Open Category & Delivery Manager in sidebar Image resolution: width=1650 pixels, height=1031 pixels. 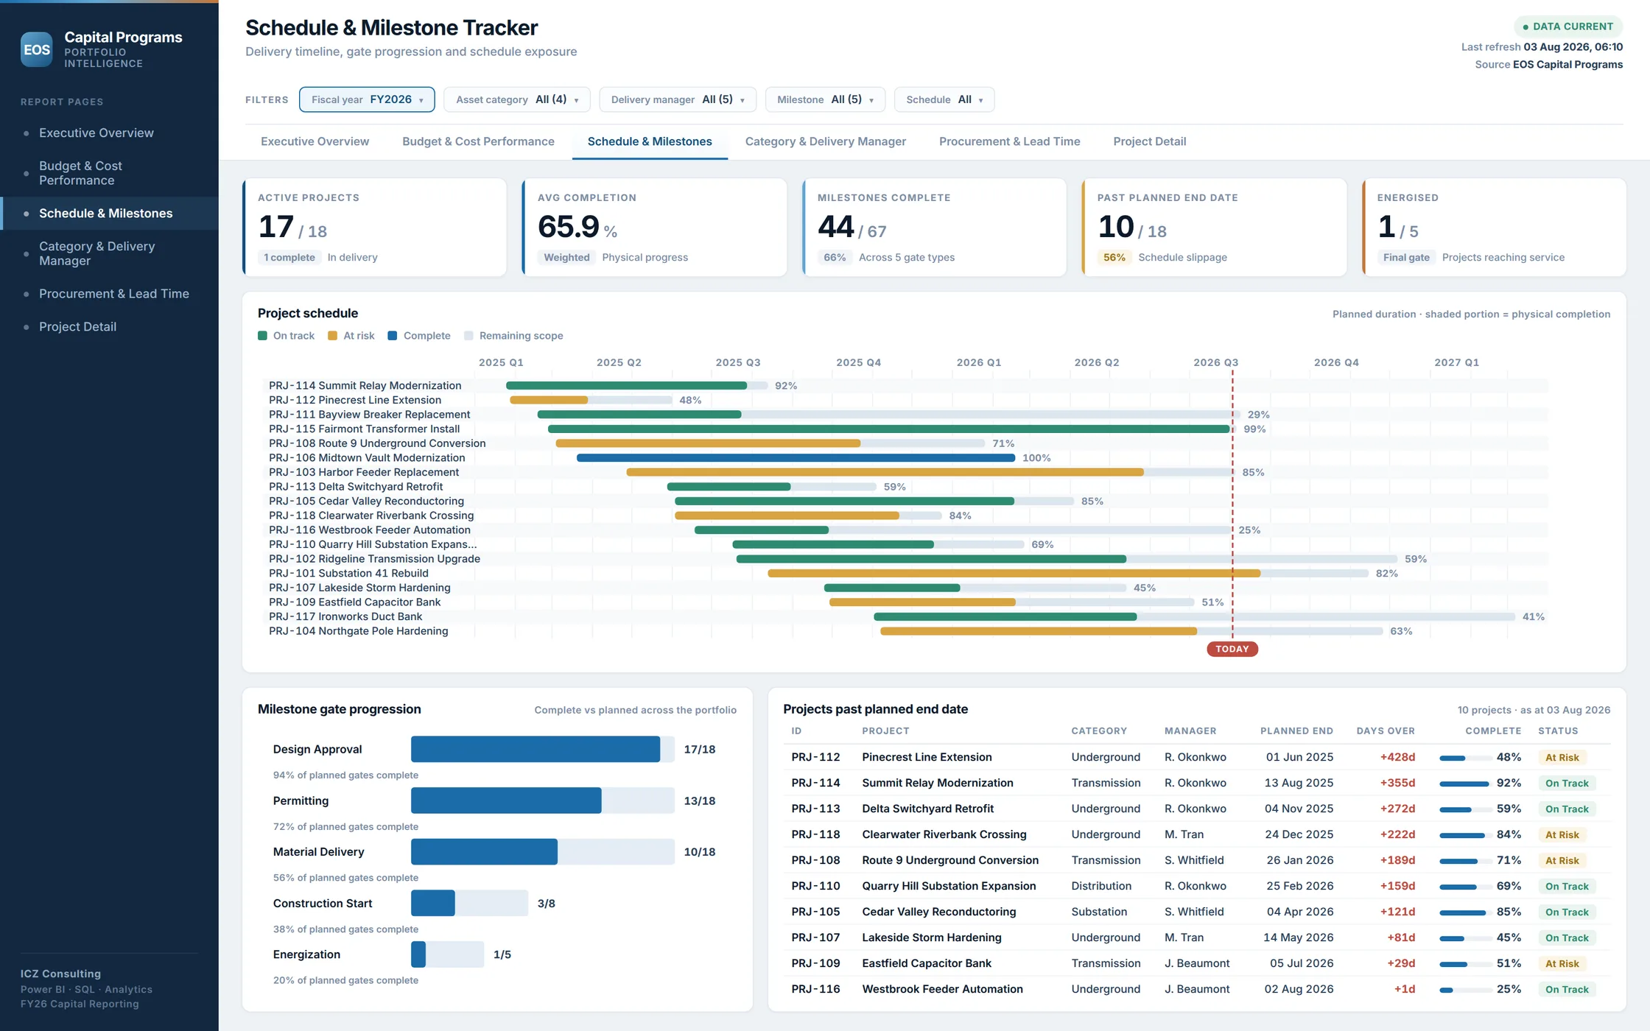tap(109, 253)
